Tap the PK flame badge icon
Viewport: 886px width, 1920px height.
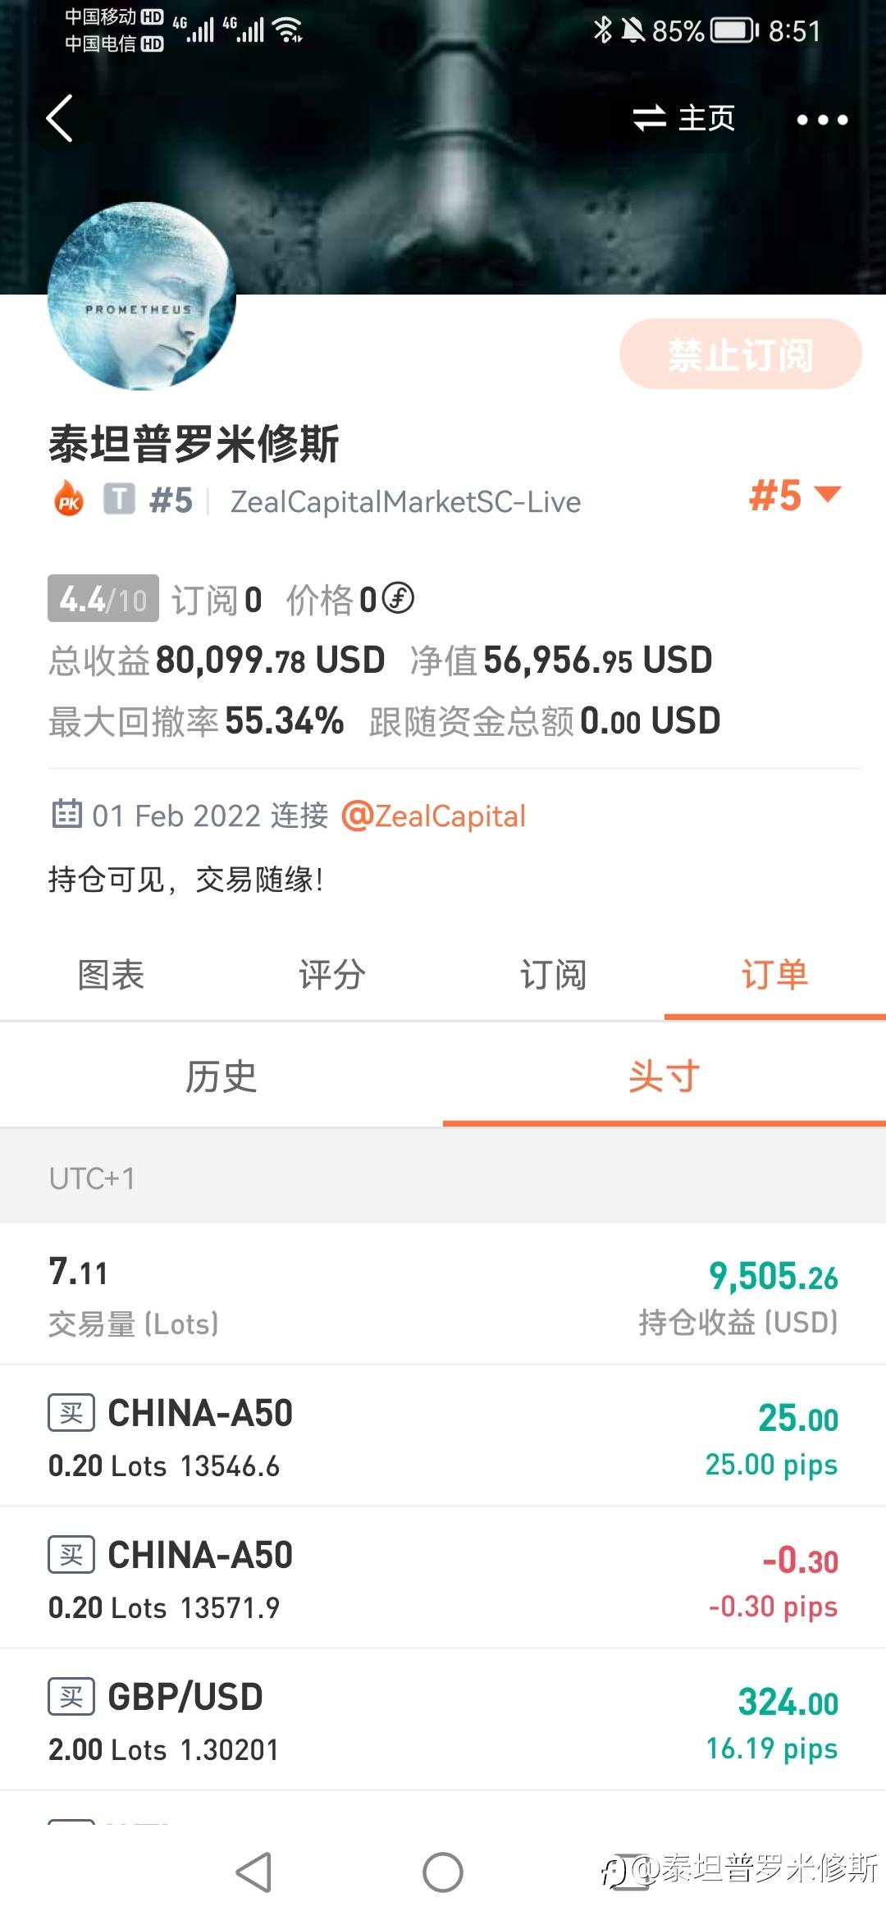[x=69, y=499]
